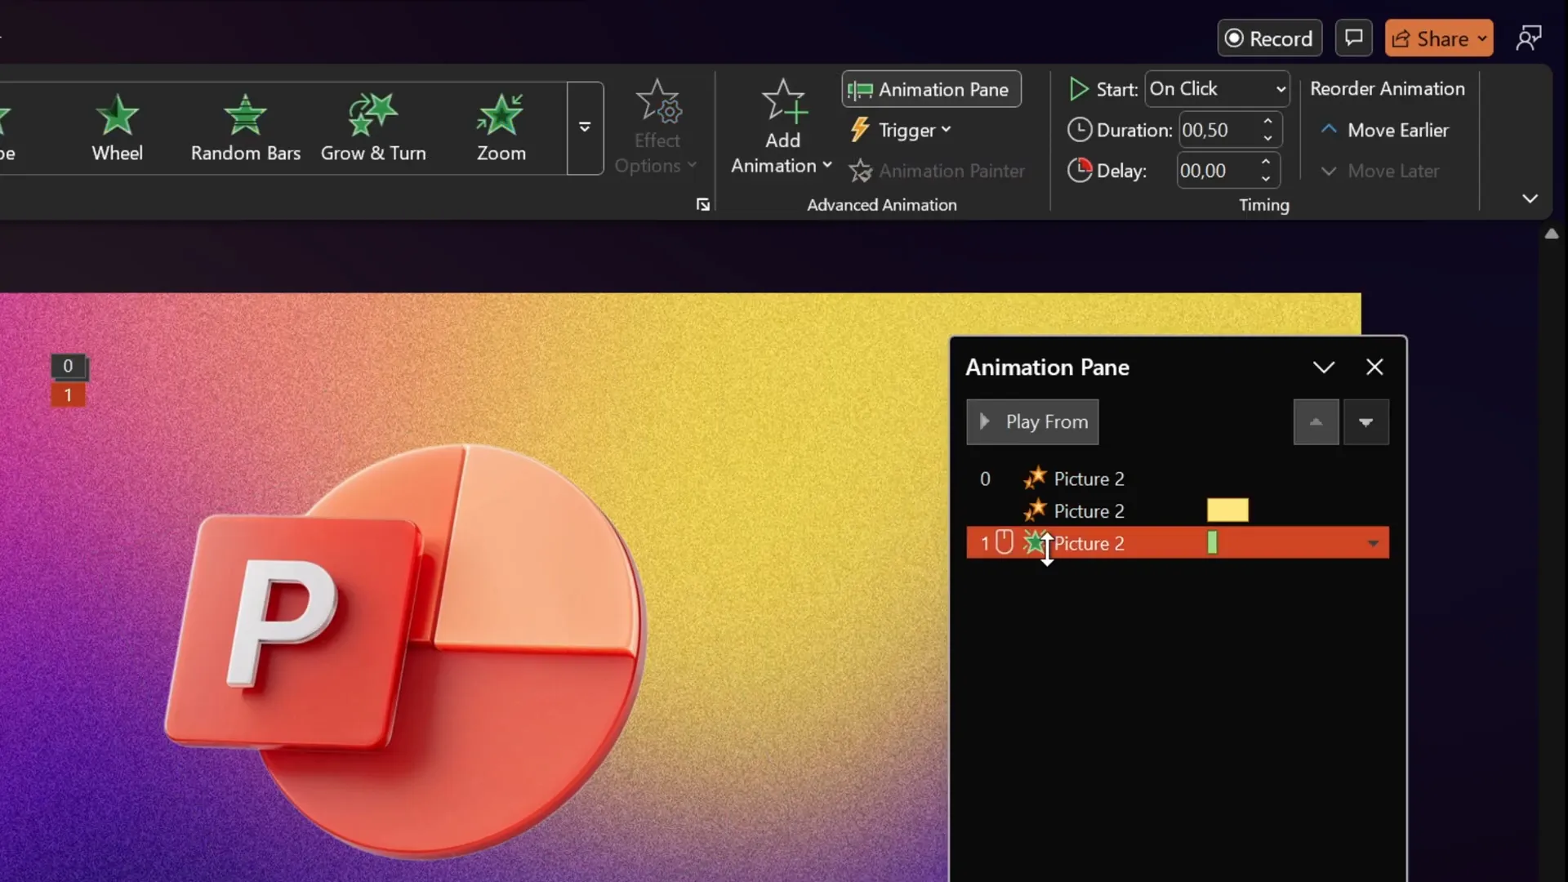Click animation marker 1 on the slide
Viewport: 1568px width, 882px height.
(x=68, y=395)
